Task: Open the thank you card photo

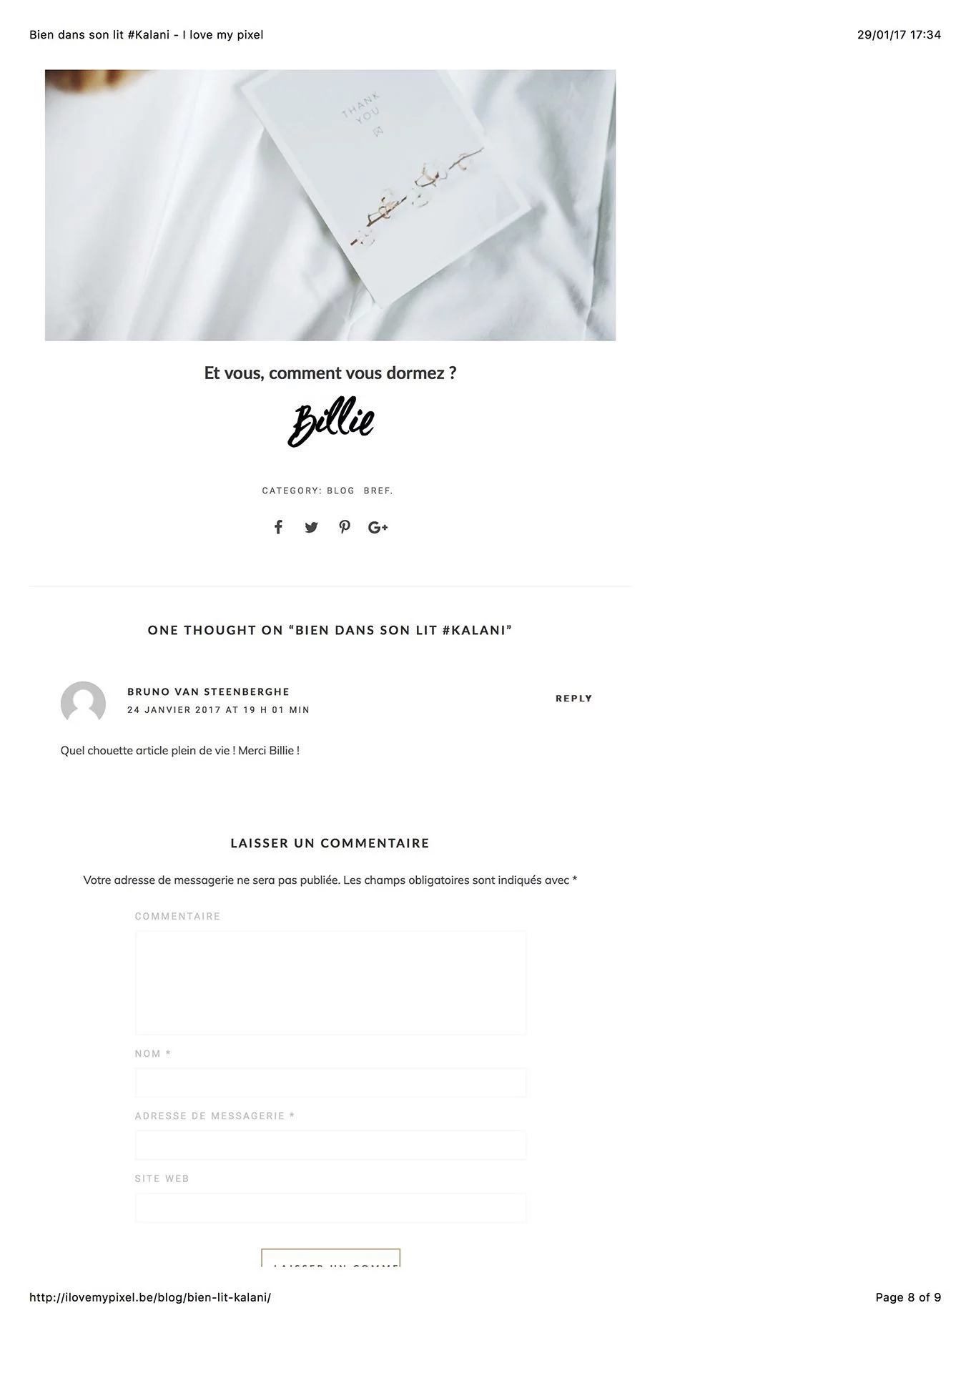Action: pyautogui.click(x=330, y=205)
